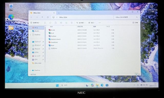Open File Explorer on the taskbar
The height and width of the screenshot is (98, 164).
tap(97, 85)
